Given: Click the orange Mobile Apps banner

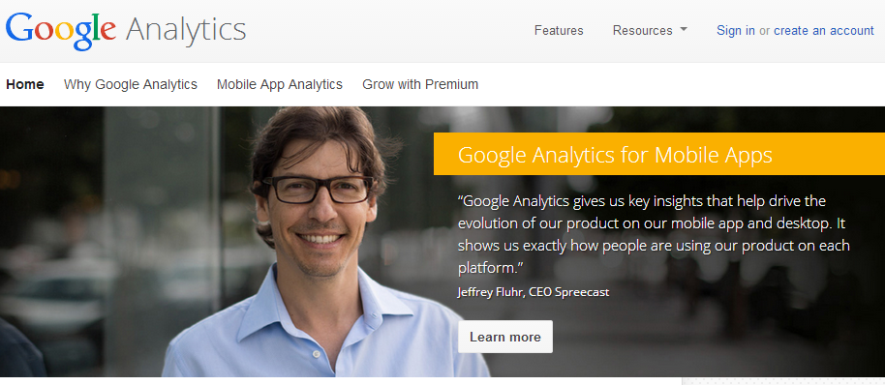Looking at the screenshot, I should click(x=659, y=154).
